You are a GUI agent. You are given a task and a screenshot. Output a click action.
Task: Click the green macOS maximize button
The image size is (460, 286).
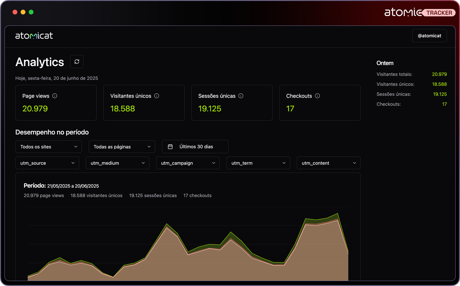click(31, 12)
